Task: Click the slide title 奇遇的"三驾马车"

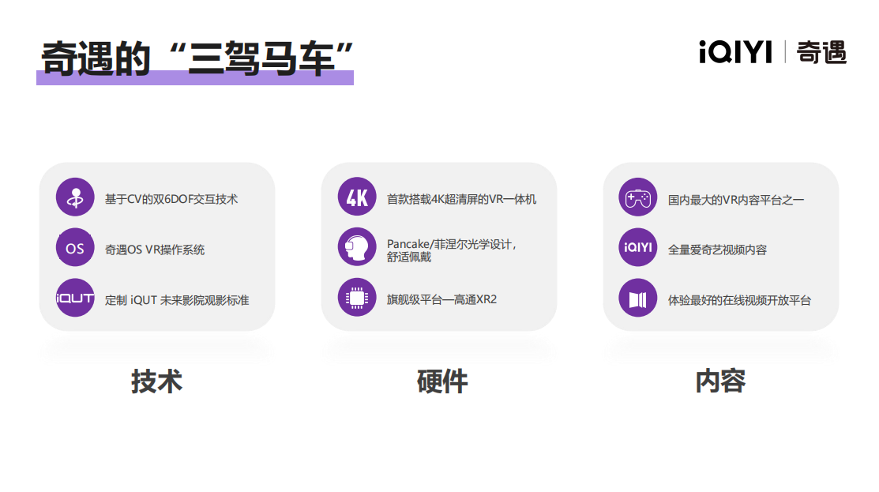Action: (196, 57)
